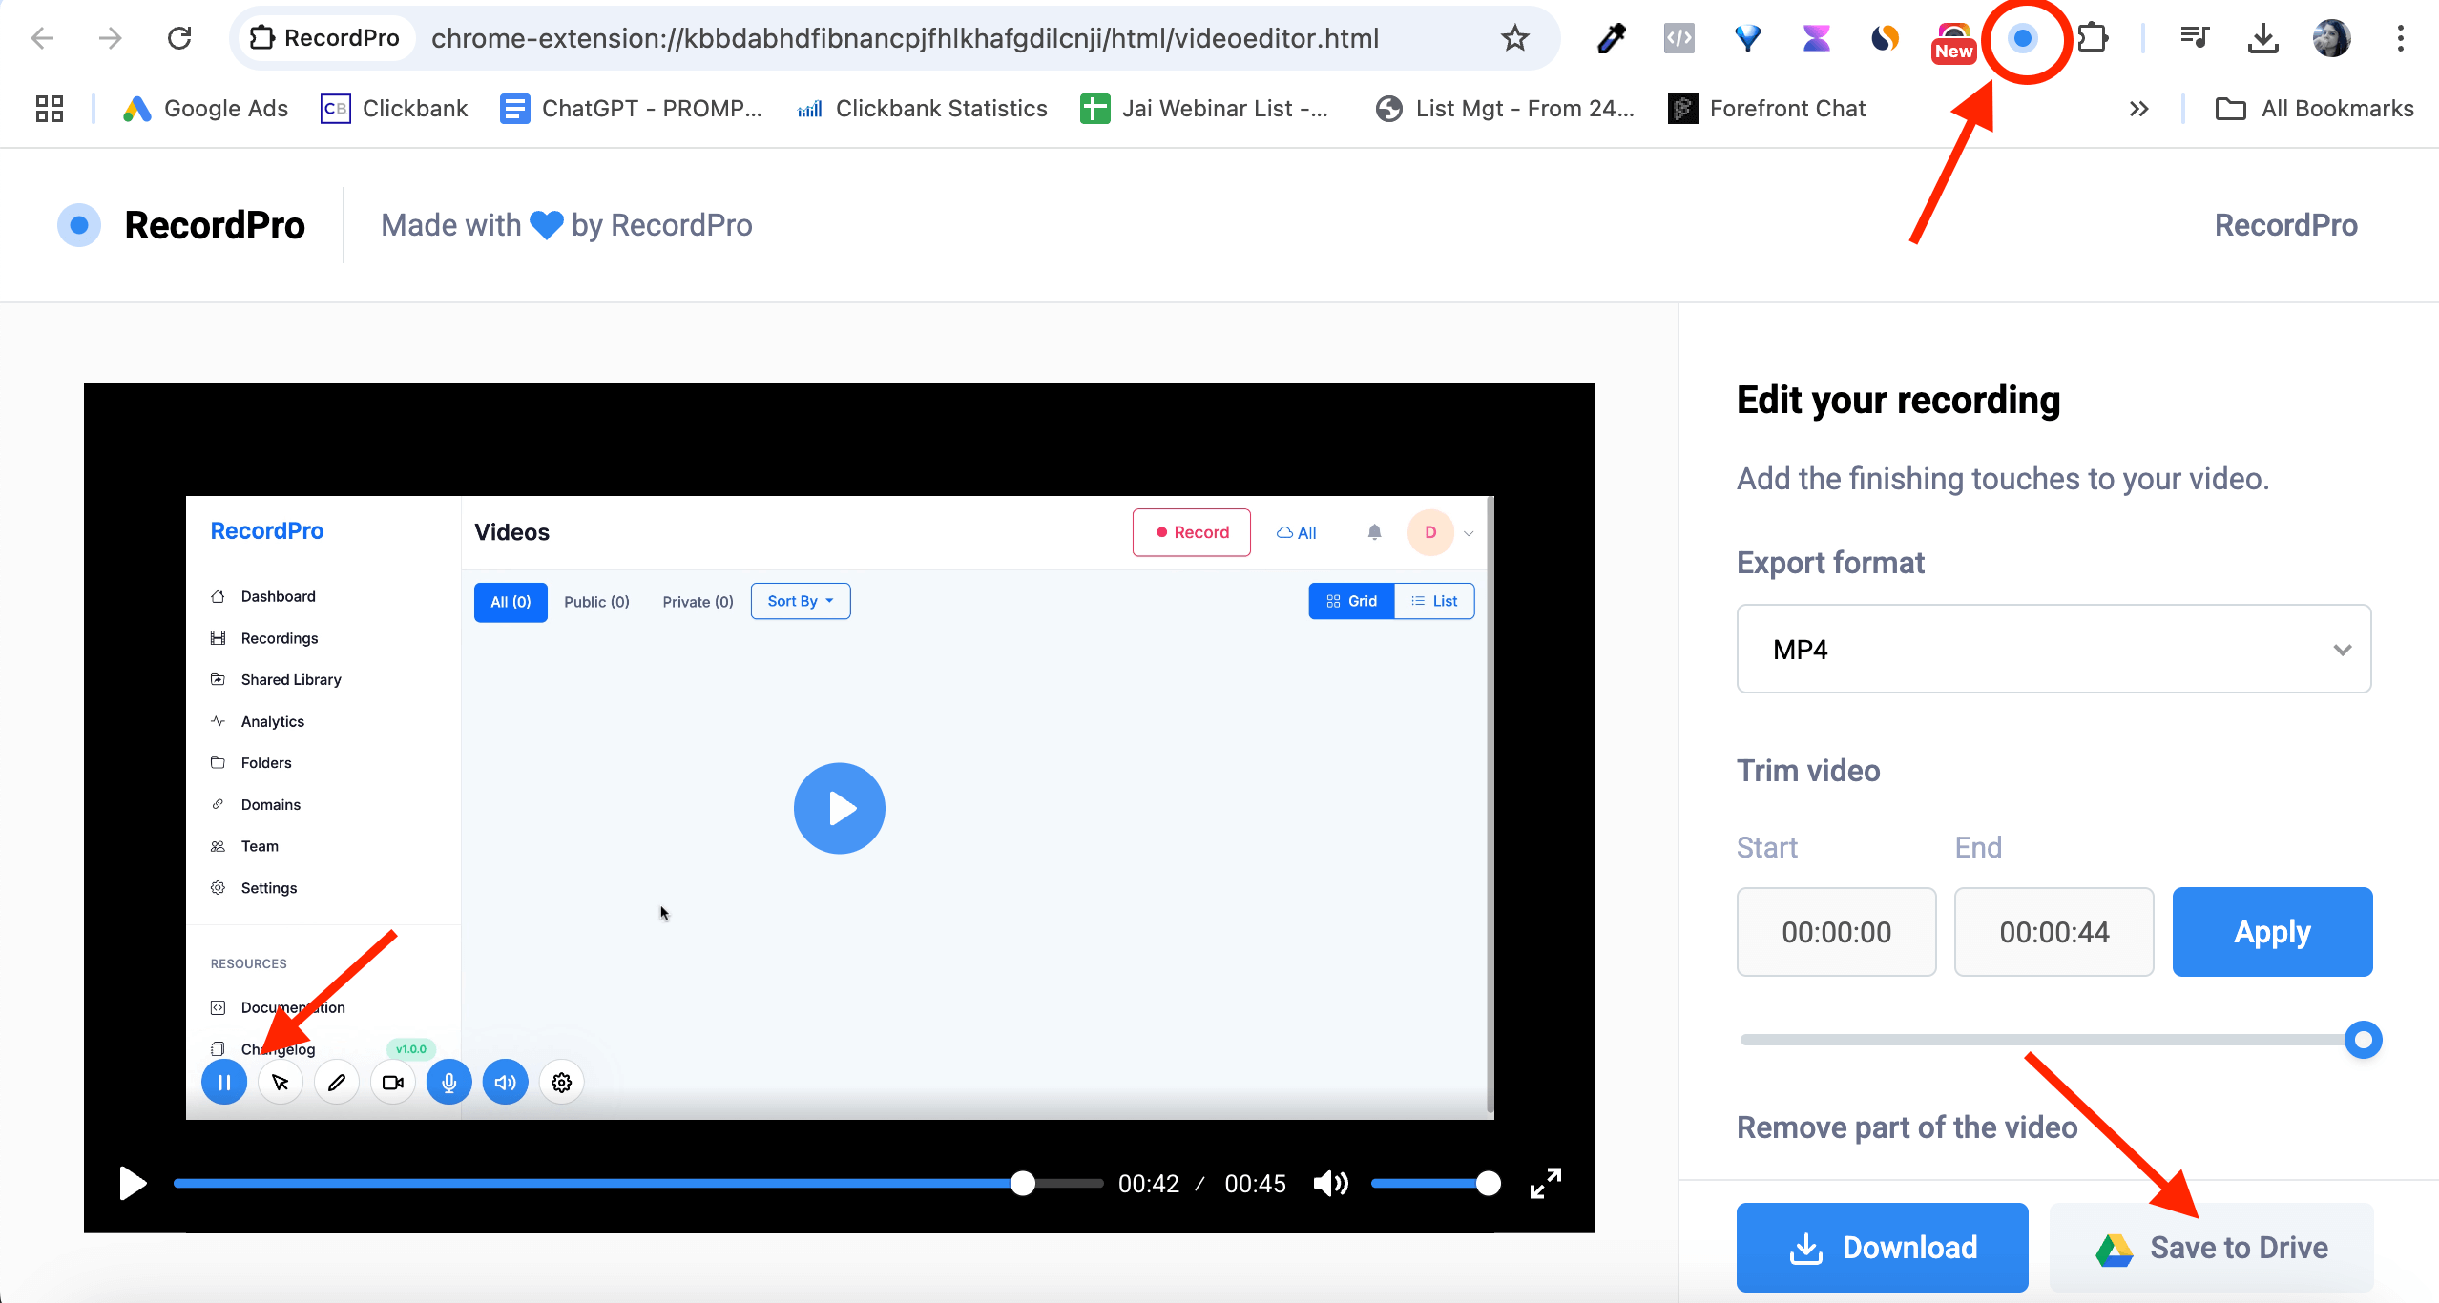Play the video from the player bar
This screenshot has width=2439, height=1303.
point(133,1184)
